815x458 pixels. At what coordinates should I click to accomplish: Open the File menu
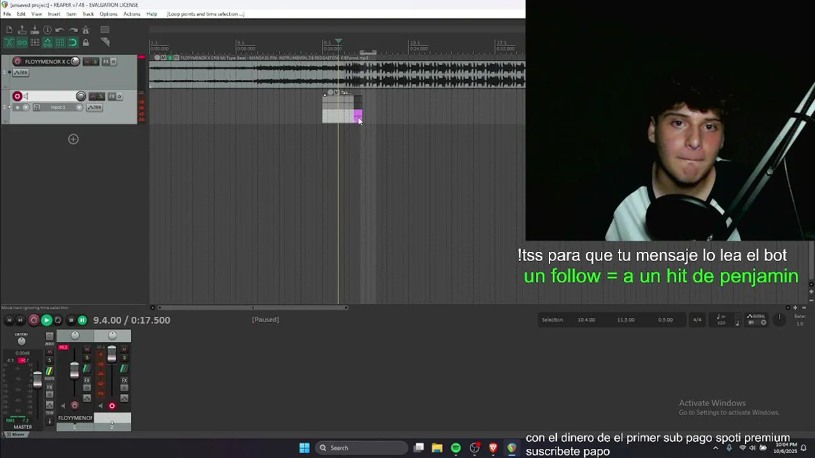coord(7,14)
